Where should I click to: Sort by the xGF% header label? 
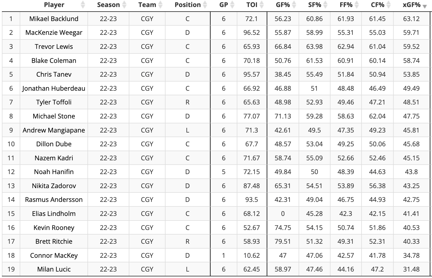tap(411, 5)
